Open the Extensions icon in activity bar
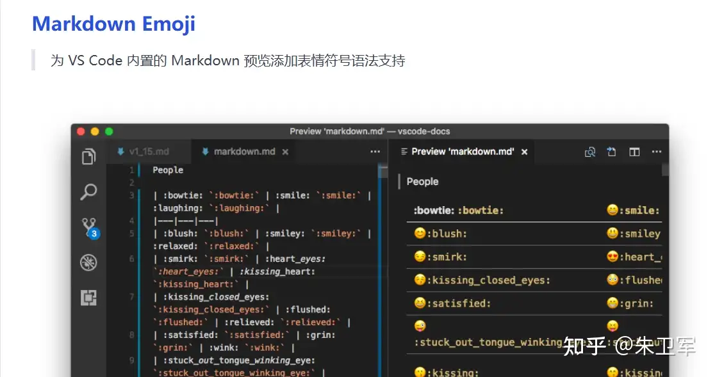Image resolution: width=715 pixels, height=377 pixels. tap(88, 298)
